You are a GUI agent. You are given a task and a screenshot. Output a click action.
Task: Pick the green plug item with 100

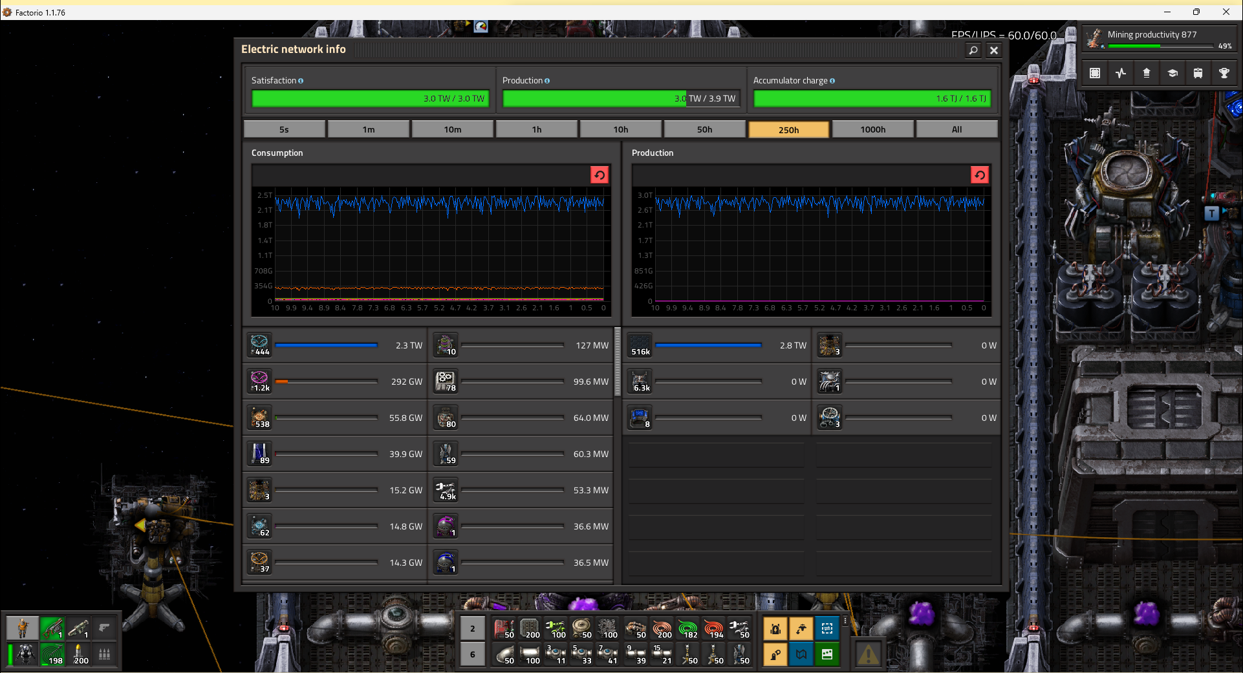coord(556,628)
